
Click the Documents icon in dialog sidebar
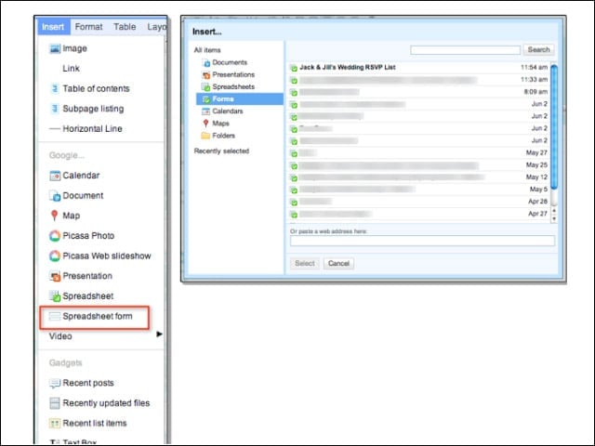tap(205, 62)
